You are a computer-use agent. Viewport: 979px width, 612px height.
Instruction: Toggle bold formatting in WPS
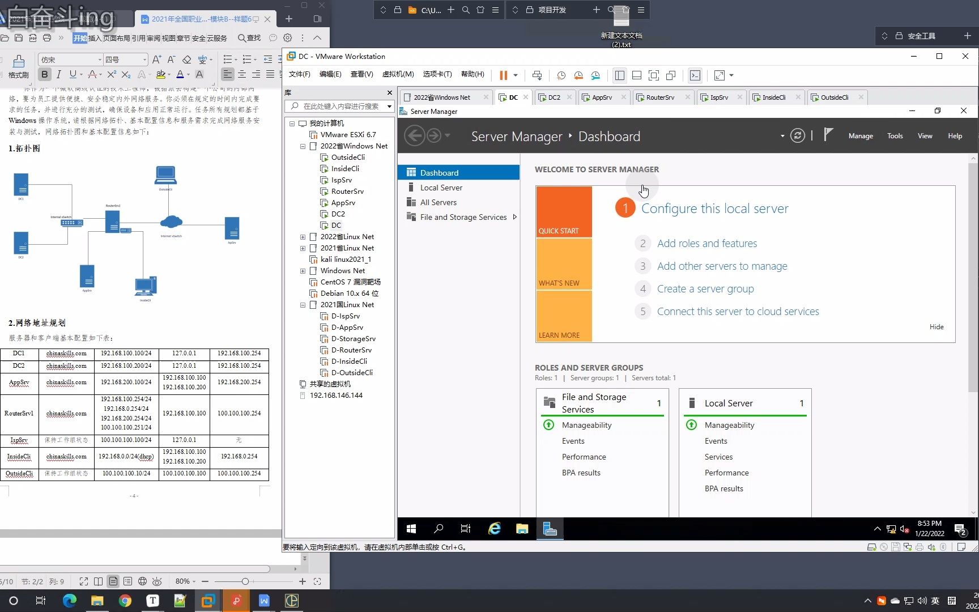tap(45, 74)
